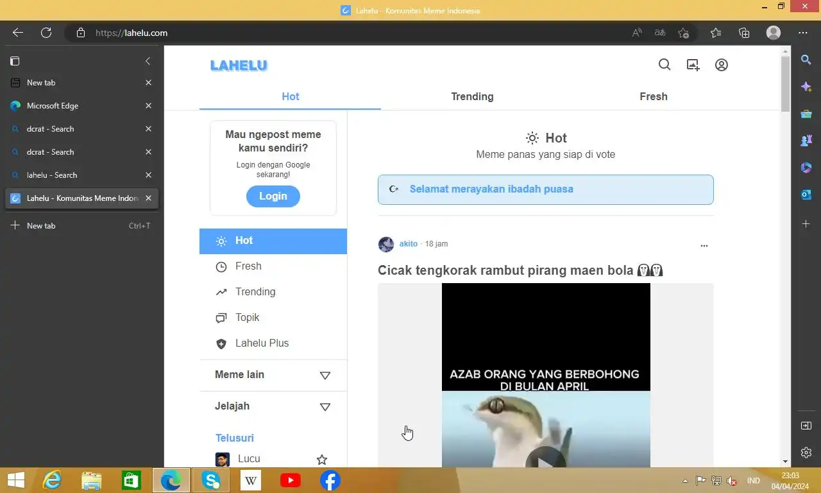Click akito's avatar picture
Image resolution: width=821 pixels, height=493 pixels.
coord(386,244)
